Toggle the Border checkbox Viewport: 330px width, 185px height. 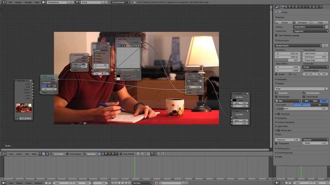tap(276, 74)
